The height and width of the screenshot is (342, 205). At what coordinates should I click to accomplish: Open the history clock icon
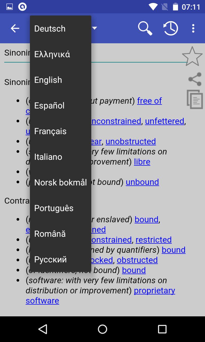(171, 28)
